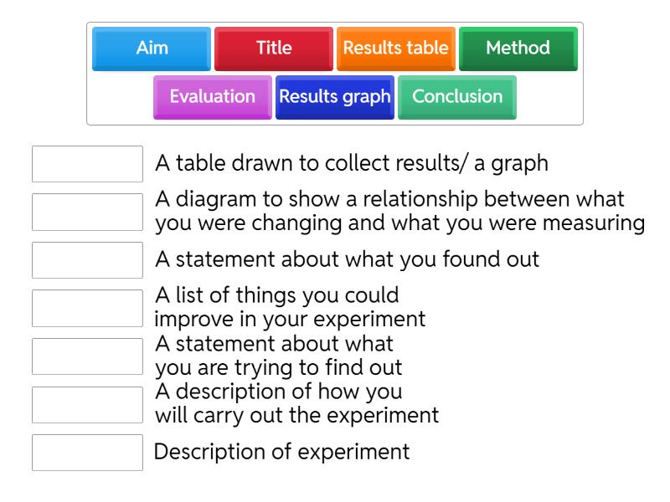Pick the orange Results table tile
Screen dimensions: 670x502
396,49
